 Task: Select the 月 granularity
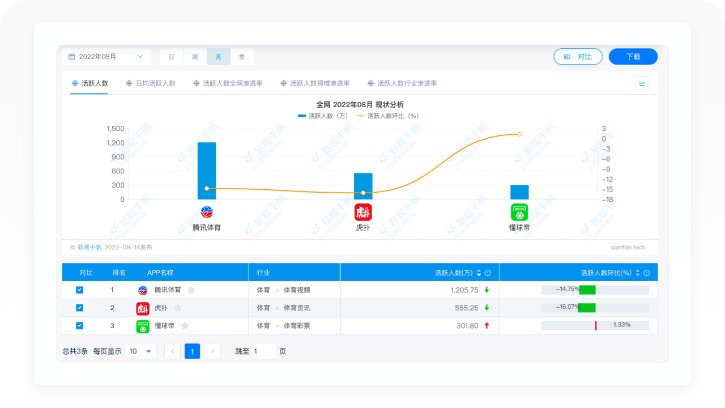click(219, 57)
